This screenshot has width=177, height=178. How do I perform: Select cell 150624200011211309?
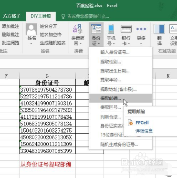pyautogui.click(x=47, y=144)
